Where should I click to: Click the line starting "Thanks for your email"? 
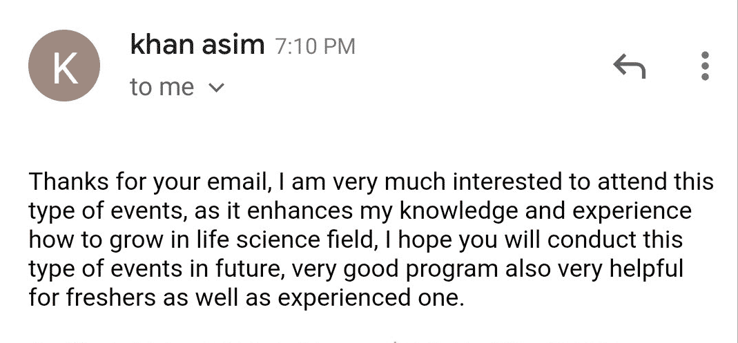[x=371, y=183]
